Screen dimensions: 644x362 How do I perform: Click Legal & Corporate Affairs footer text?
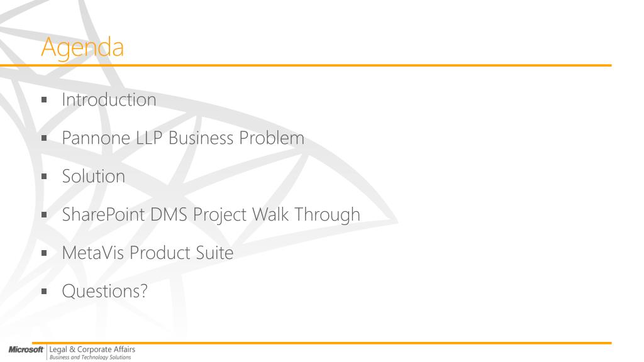pyautogui.click(x=92, y=349)
